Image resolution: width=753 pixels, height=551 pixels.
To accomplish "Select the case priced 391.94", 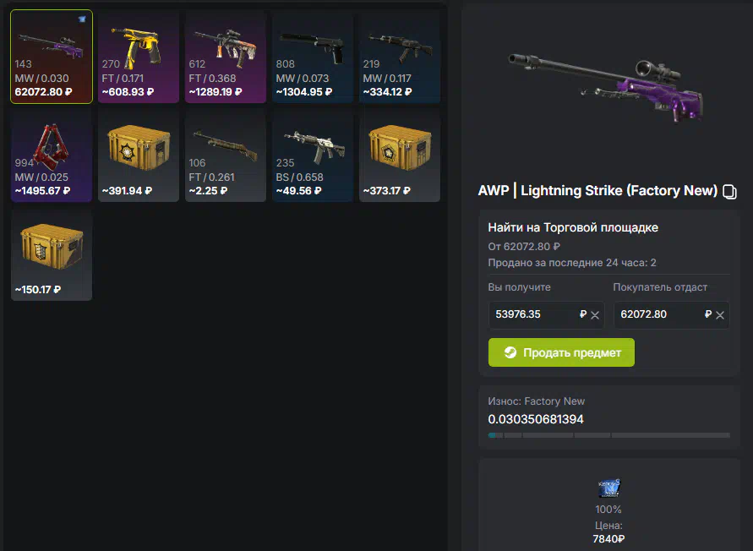I will pyautogui.click(x=139, y=155).
